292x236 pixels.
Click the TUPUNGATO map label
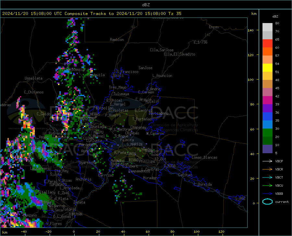click(x=58, y=185)
